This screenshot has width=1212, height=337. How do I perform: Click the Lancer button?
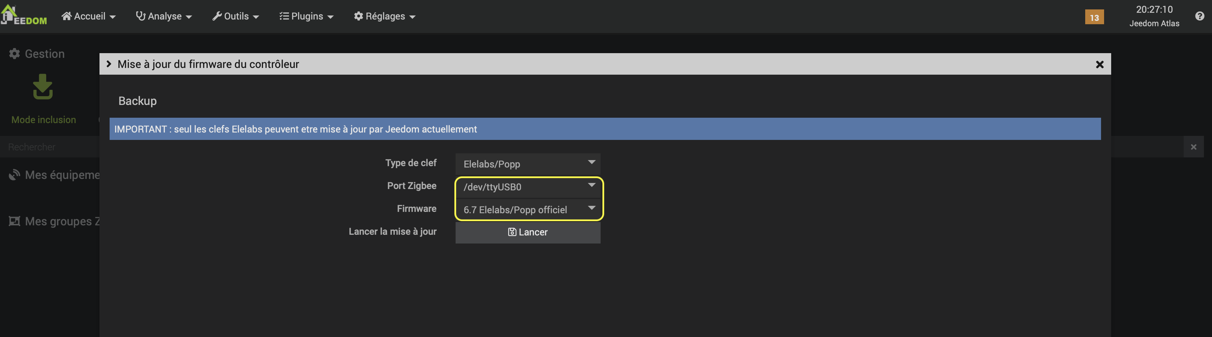(x=527, y=232)
